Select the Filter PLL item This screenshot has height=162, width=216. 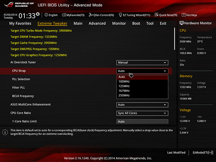click(18, 87)
